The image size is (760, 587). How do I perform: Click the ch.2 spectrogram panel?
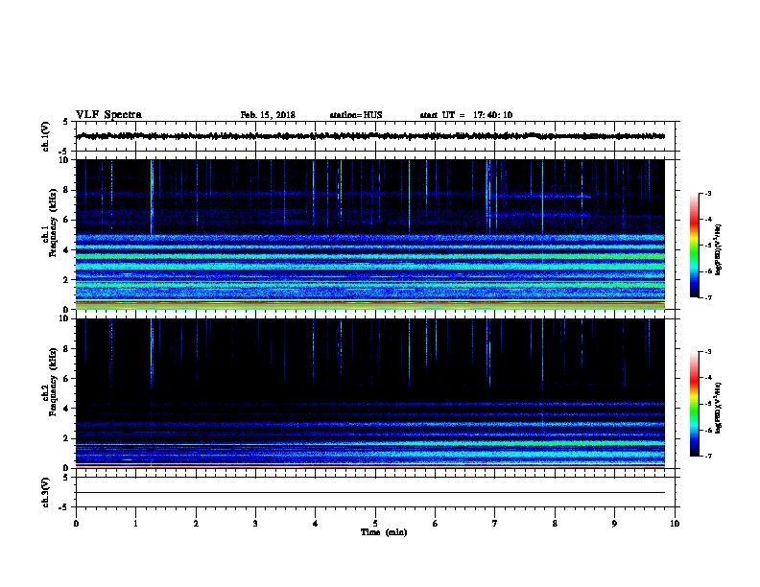370,393
